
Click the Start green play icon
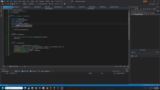[x=39, y=4]
